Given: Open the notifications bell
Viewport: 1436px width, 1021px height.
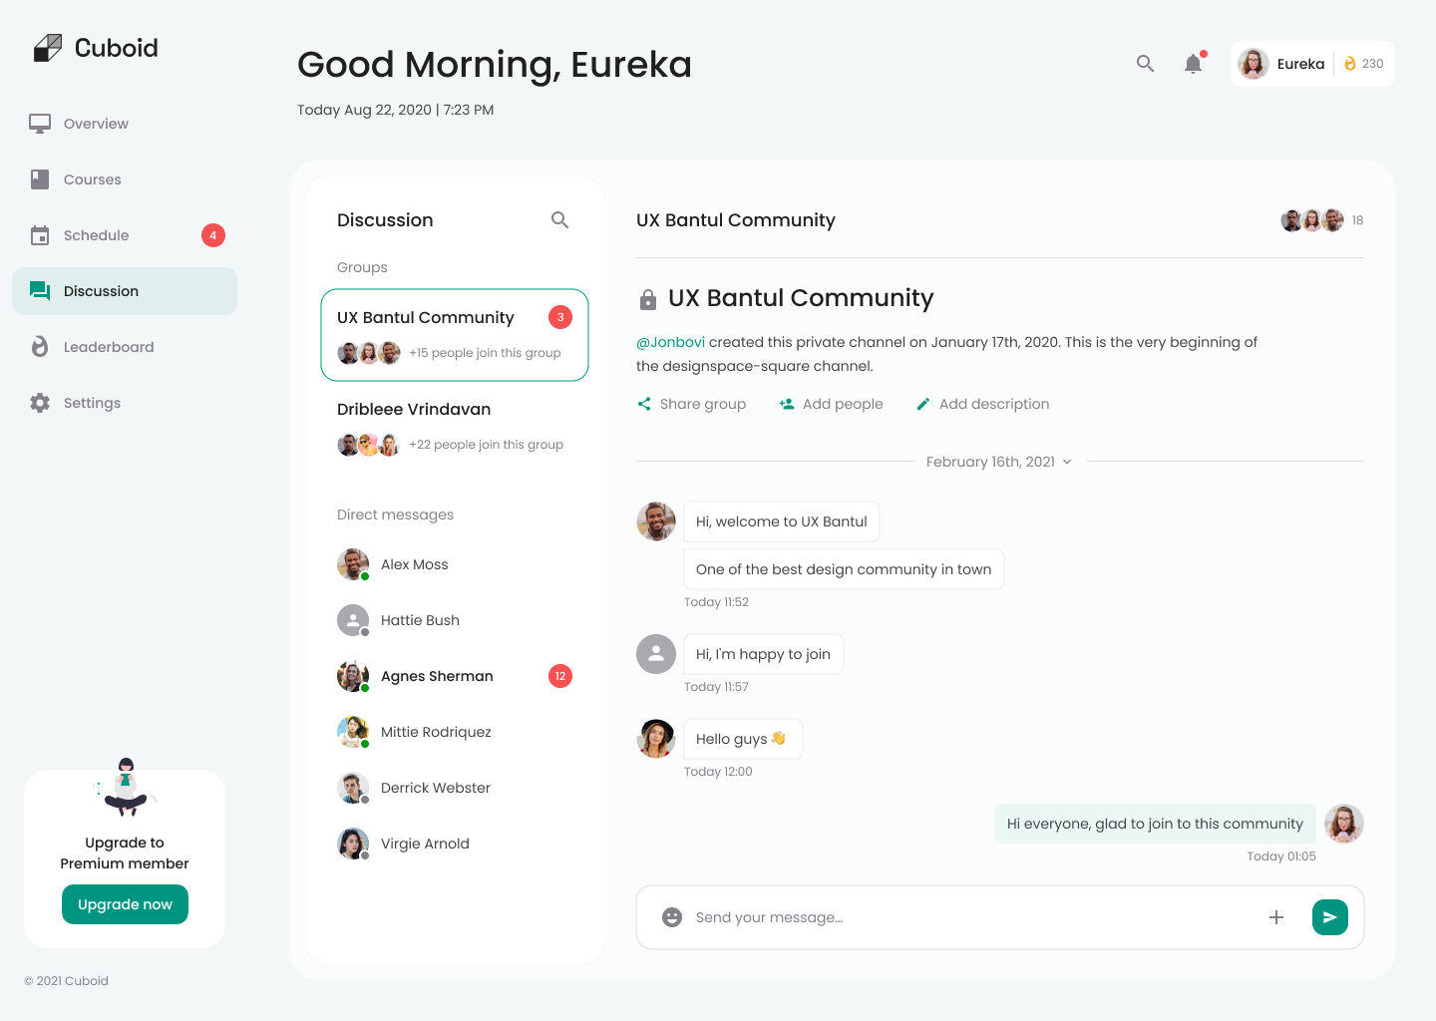Looking at the screenshot, I should tap(1193, 64).
